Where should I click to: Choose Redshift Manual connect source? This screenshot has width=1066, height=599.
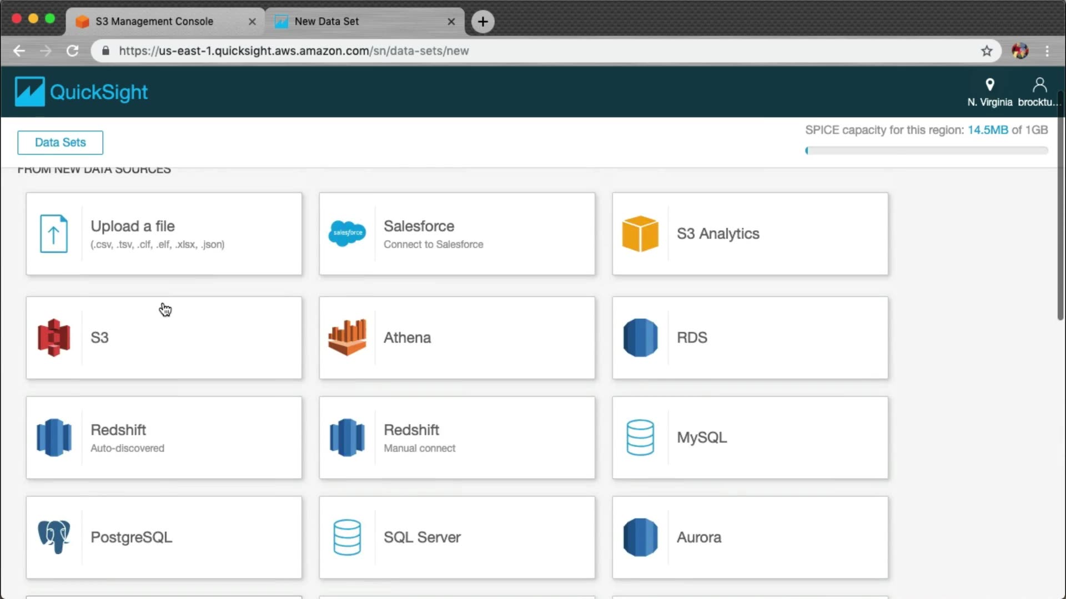457,437
